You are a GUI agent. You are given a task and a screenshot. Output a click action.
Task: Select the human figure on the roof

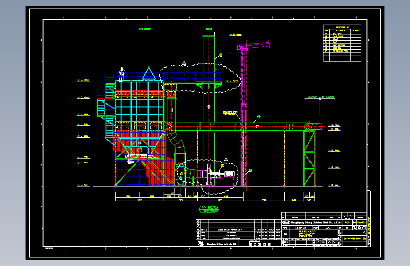coord(122,75)
